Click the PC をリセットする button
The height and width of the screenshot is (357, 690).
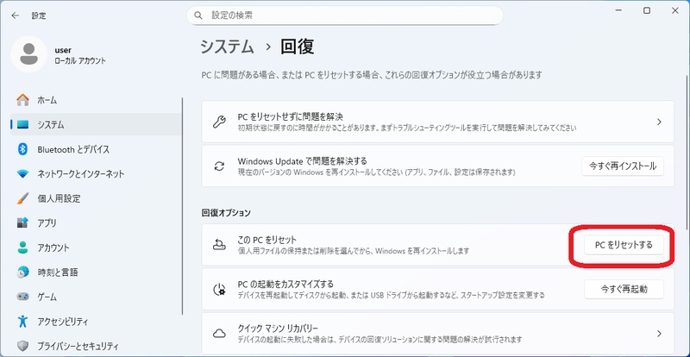tap(624, 245)
